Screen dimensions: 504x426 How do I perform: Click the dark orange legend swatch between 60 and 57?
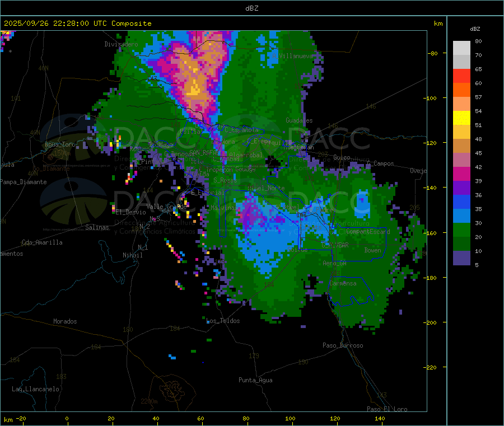coord(461,90)
